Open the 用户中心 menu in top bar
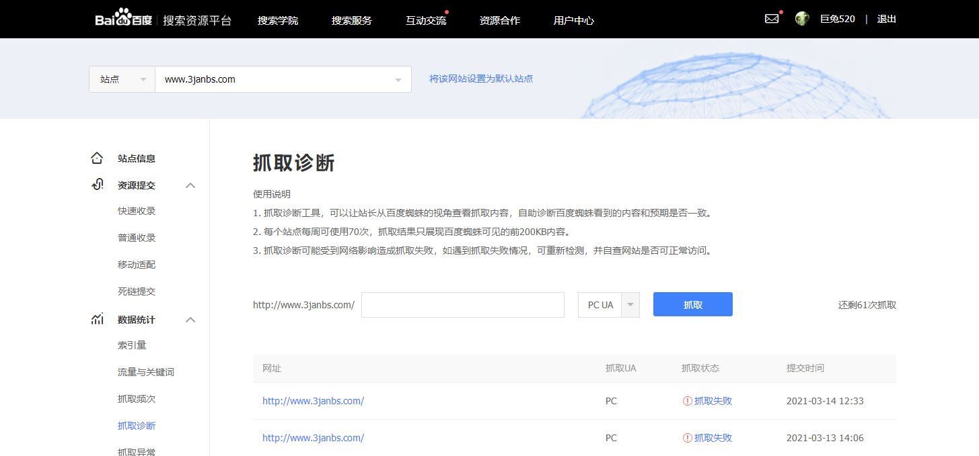 pyautogui.click(x=573, y=21)
